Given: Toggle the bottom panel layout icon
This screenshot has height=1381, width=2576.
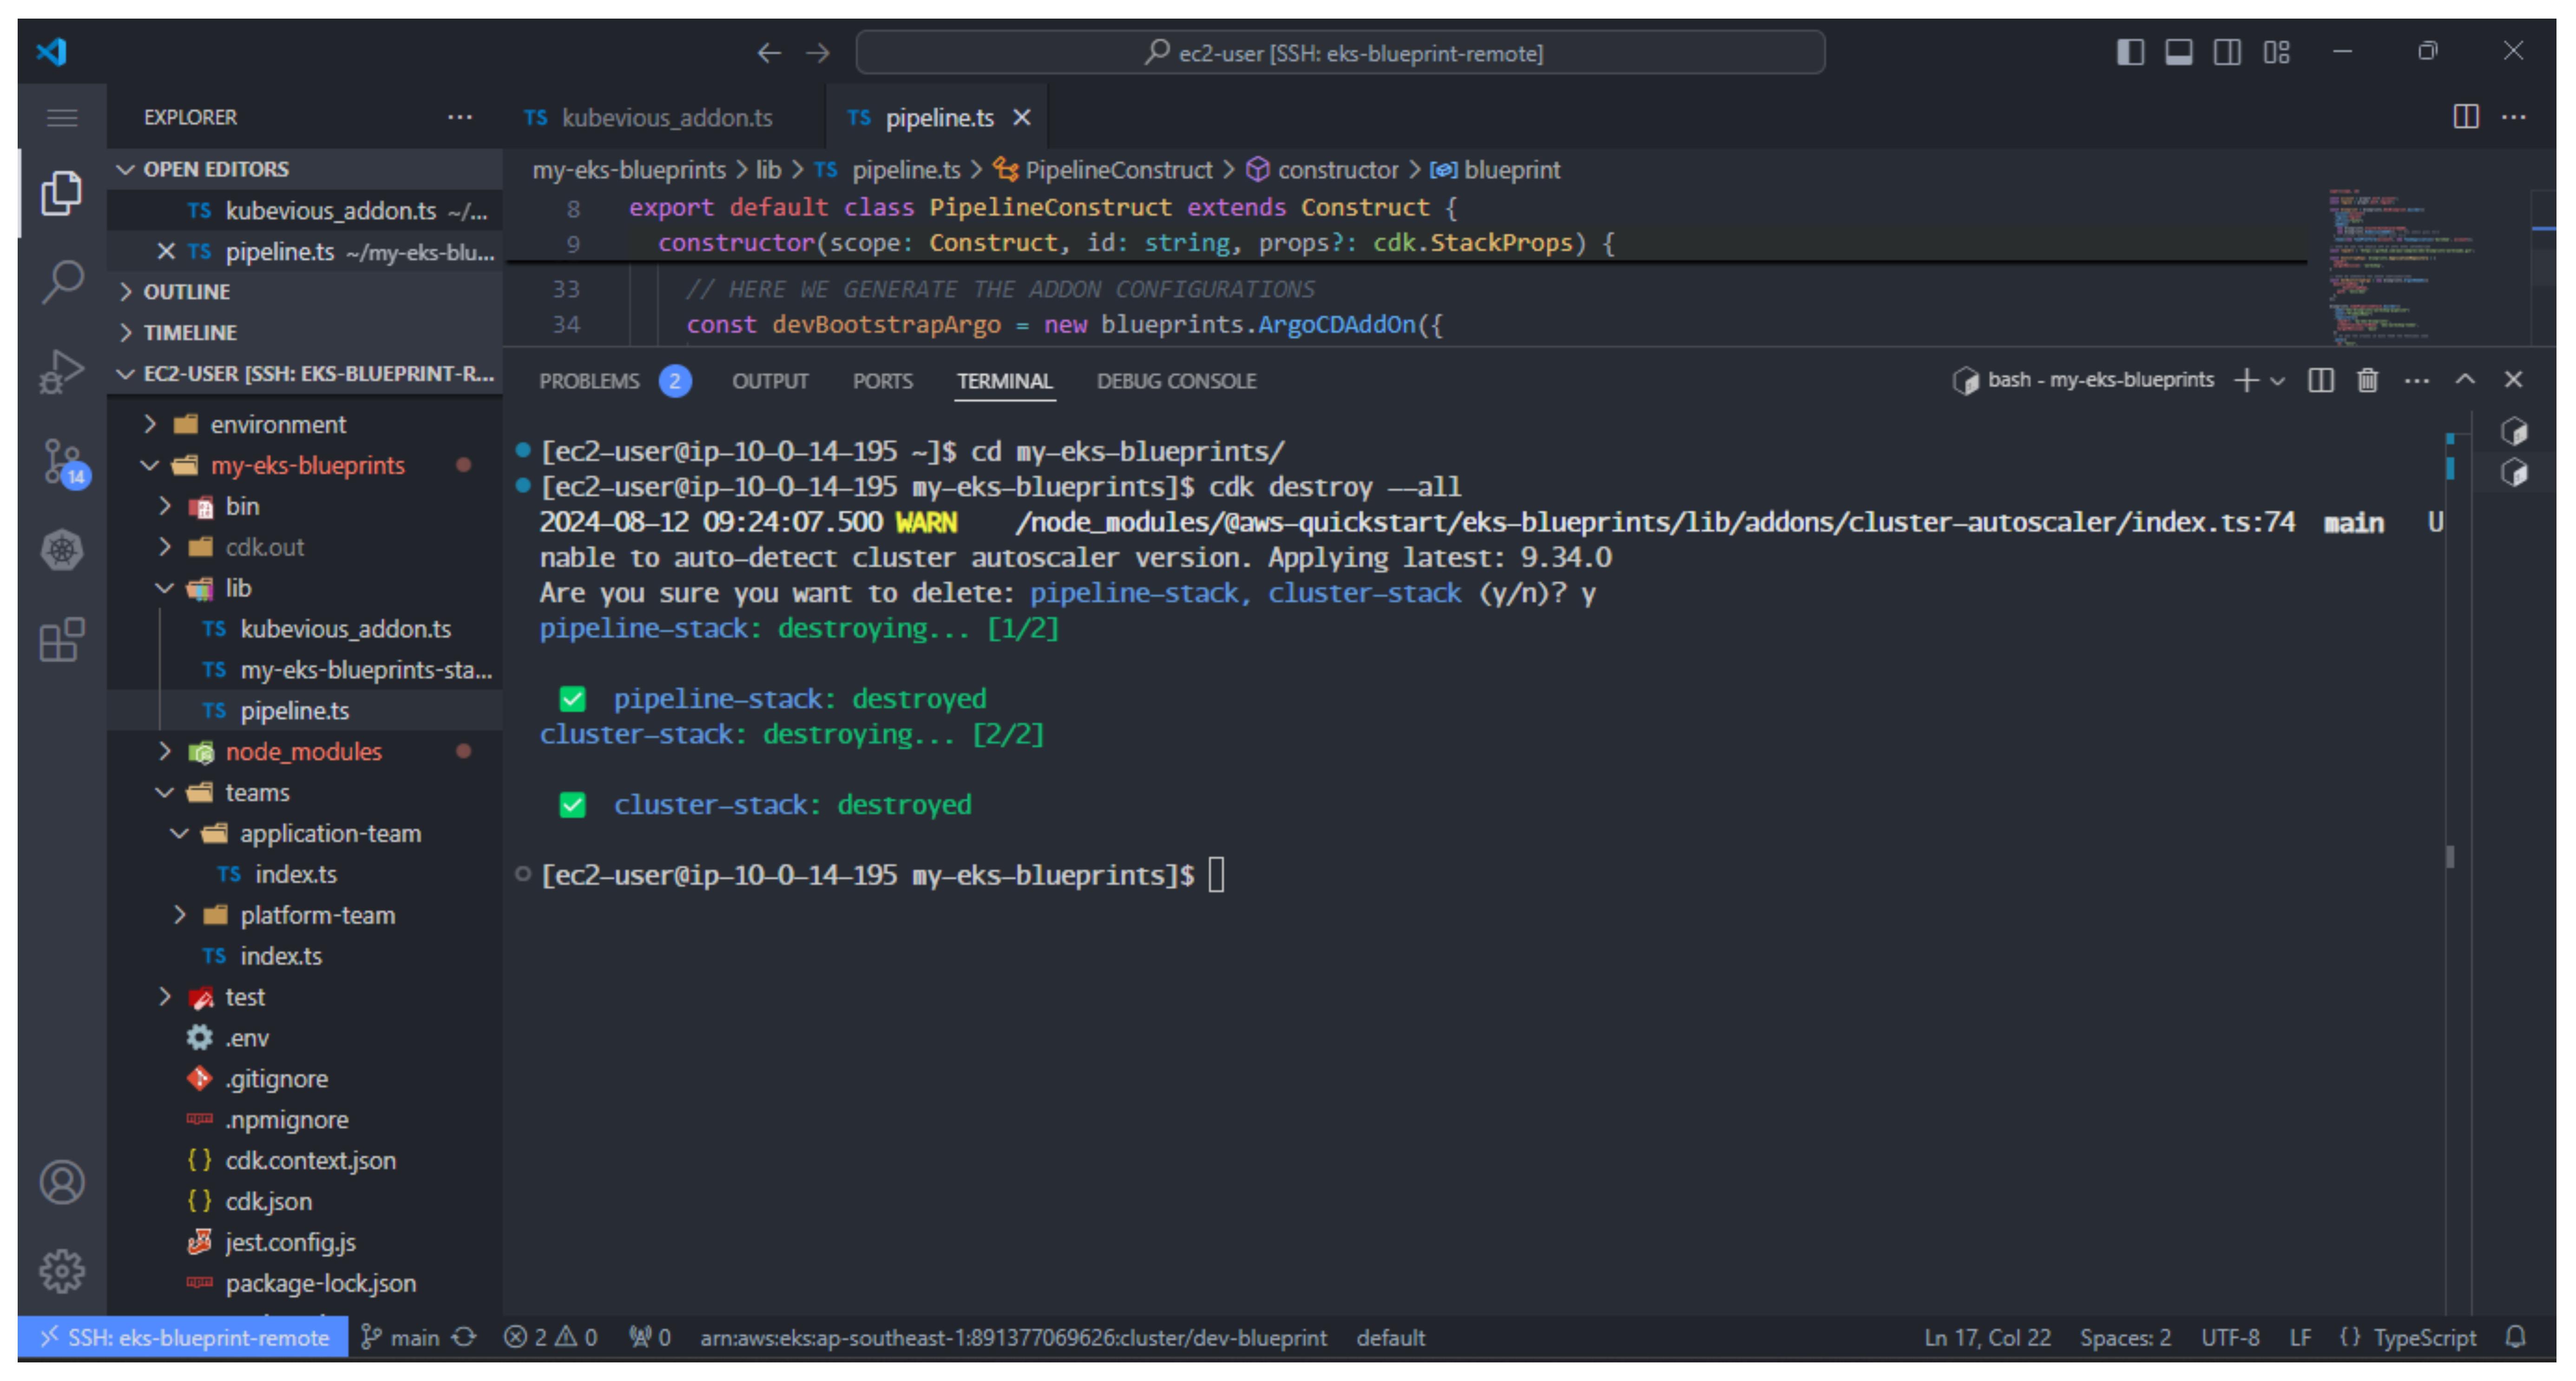Looking at the screenshot, I should coord(2179,52).
